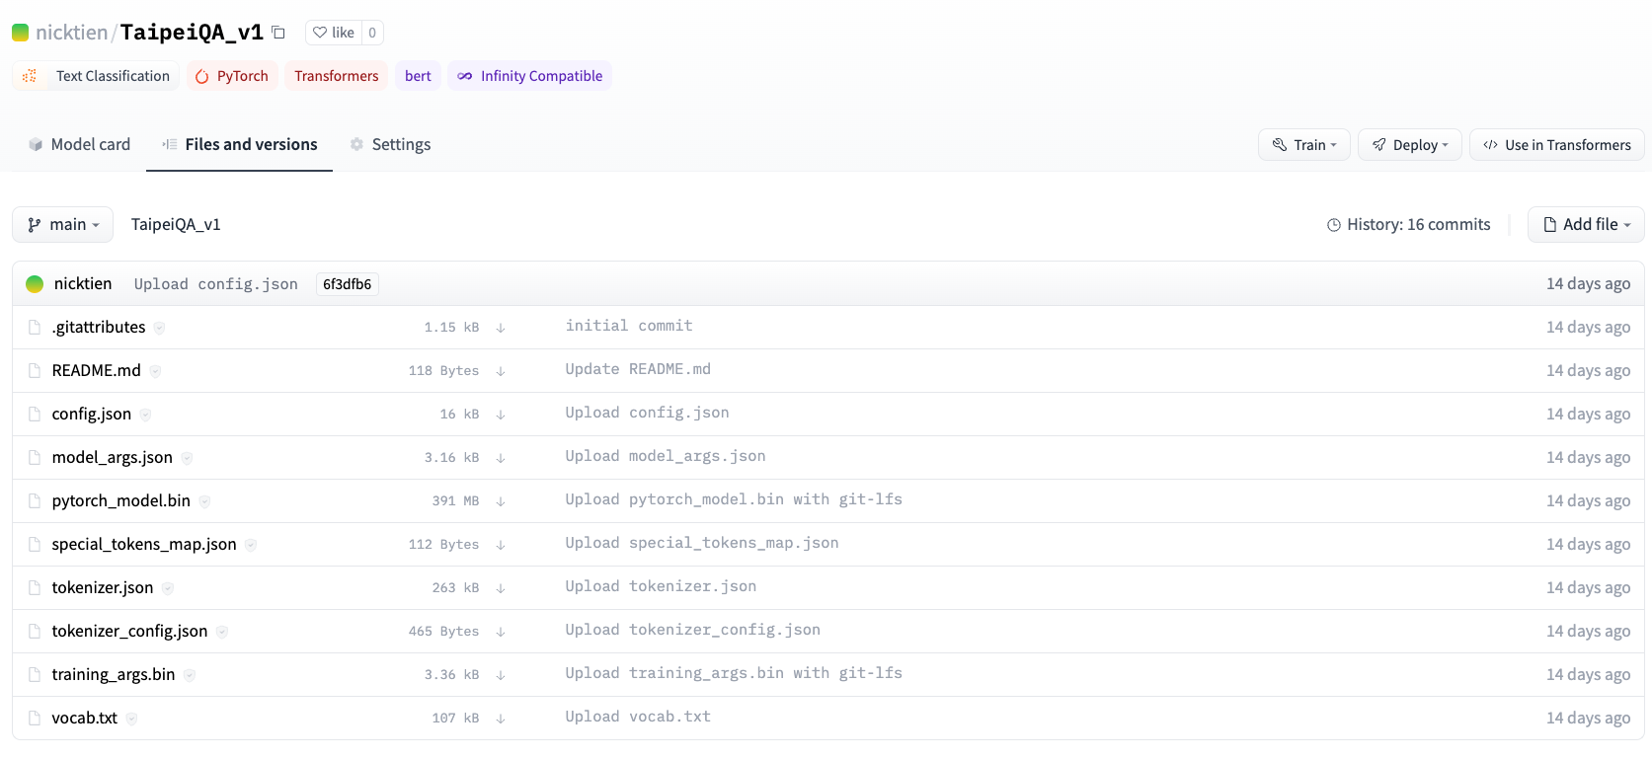Viewport: 1652px width, 759px height.
Task: Download tokenizer.json via arrow icon
Action: point(501,588)
